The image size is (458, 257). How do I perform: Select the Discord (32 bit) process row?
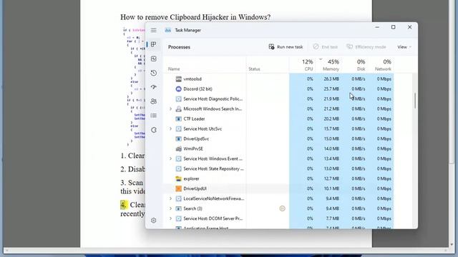click(278, 89)
